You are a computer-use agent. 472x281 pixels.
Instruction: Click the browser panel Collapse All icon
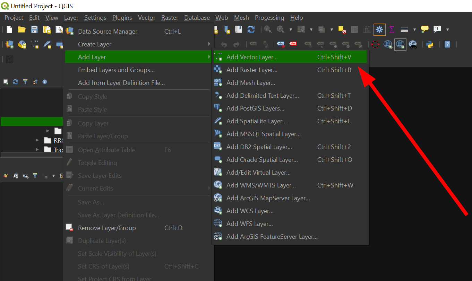(35, 82)
